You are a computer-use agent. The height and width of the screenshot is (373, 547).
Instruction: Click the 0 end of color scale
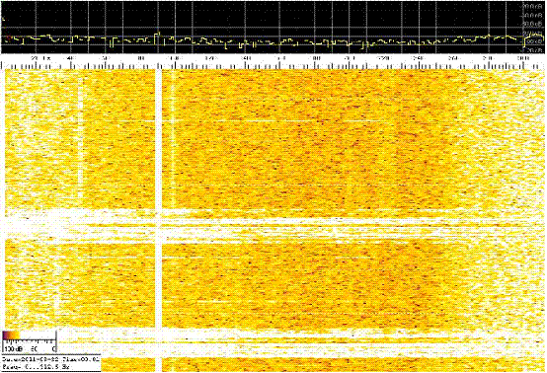tap(53, 348)
